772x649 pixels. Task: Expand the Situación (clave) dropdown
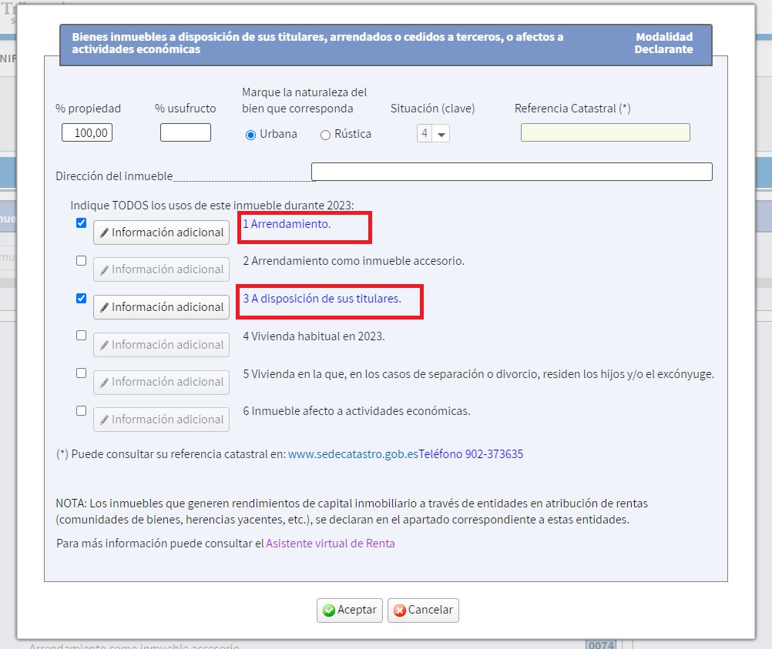(433, 134)
